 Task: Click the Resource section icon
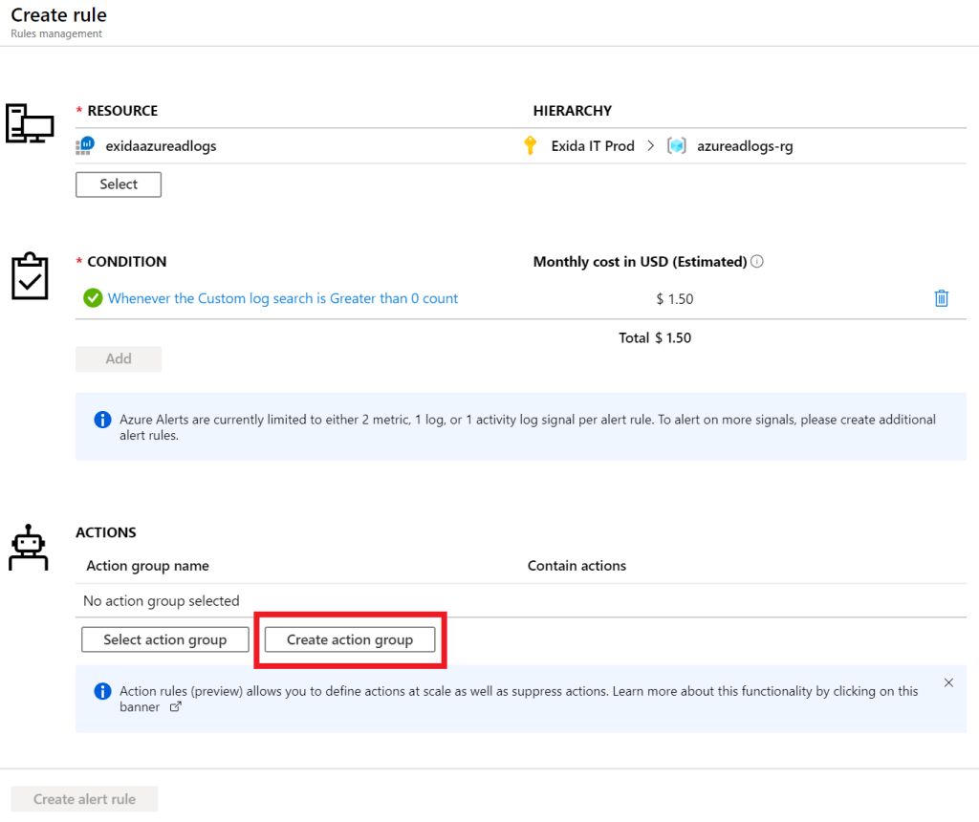(x=29, y=123)
